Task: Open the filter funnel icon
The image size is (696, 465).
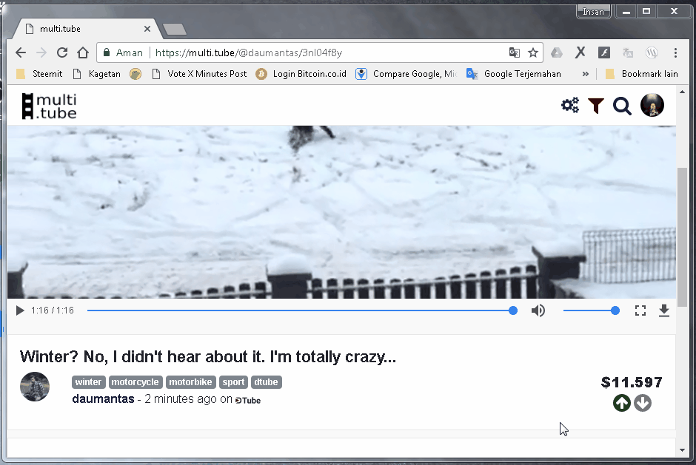Action: (x=596, y=106)
